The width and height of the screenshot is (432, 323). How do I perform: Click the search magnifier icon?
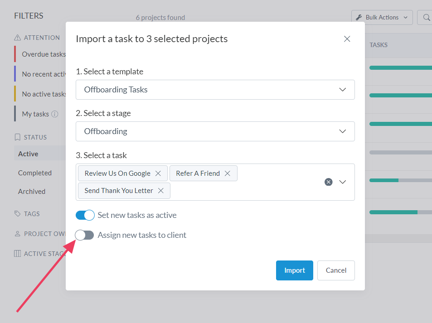point(426,18)
